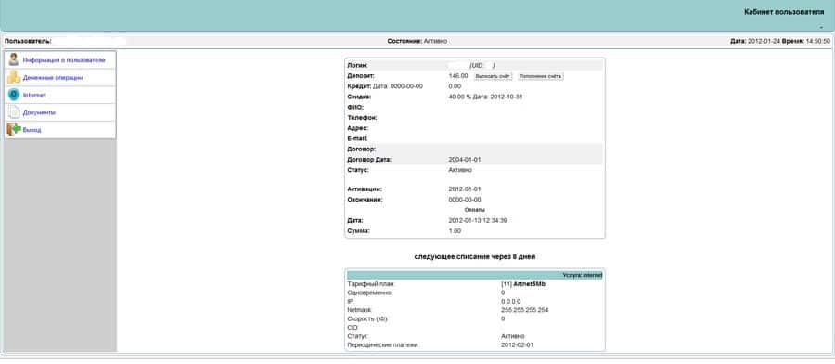835x364 pixels.
Task: Click the tariff plan Artnet5Mb
Action: click(x=530, y=284)
